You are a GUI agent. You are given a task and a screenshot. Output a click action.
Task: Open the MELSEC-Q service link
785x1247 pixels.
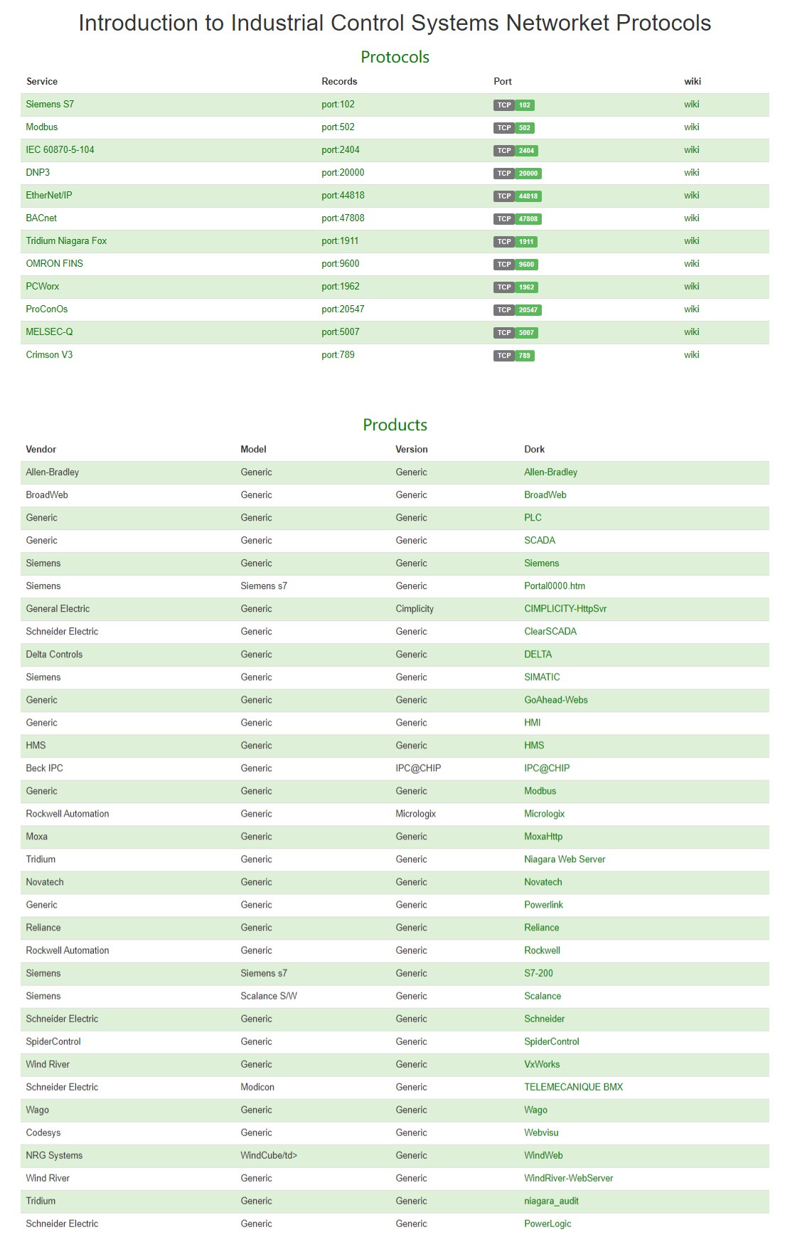(x=49, y=332)
